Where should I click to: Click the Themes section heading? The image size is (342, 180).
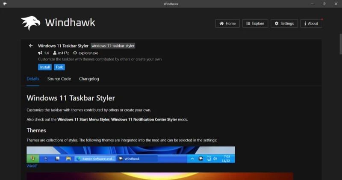[36, 130]
